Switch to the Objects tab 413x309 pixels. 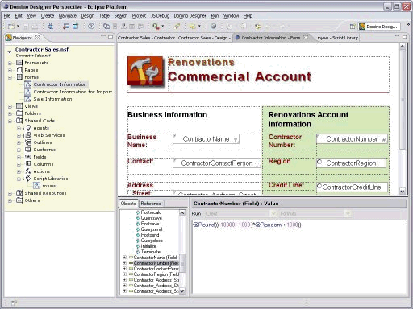(128, 204)
